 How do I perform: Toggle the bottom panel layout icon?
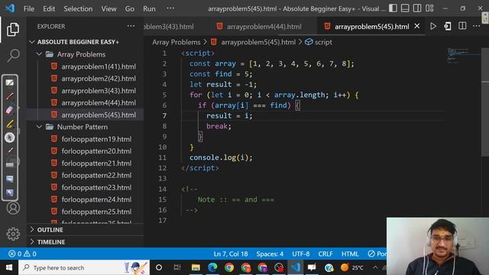[405, 8]
